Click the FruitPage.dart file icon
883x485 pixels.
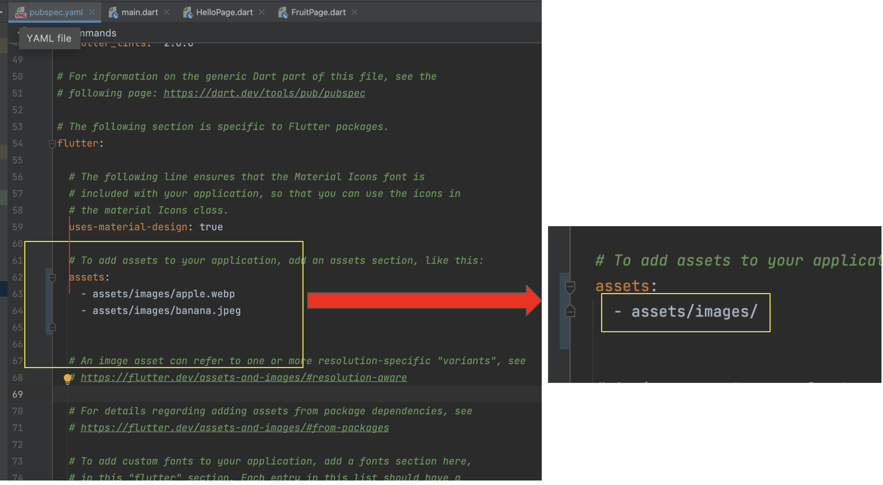tap(283, 13)
